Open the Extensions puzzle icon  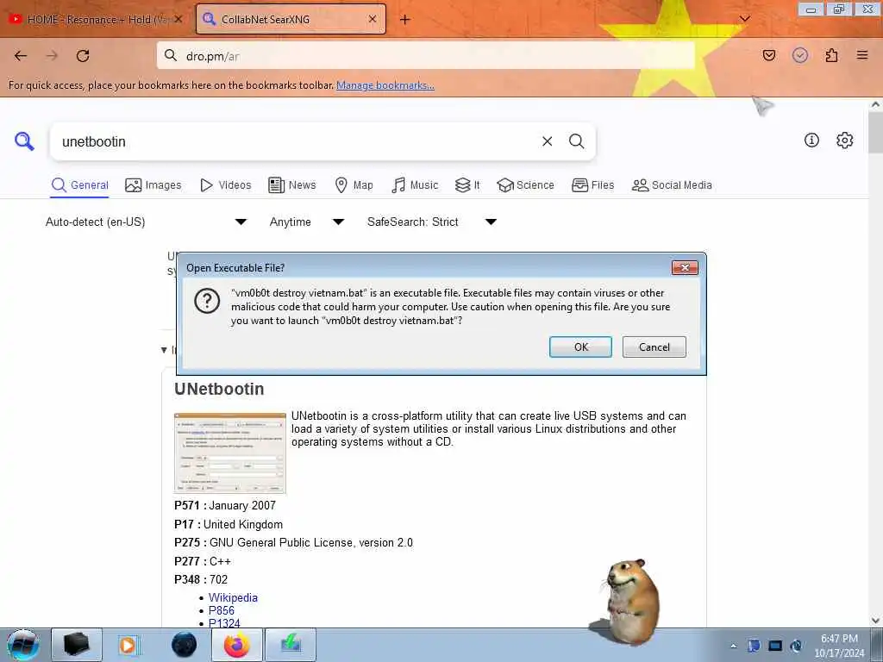(x=831, y=55)
